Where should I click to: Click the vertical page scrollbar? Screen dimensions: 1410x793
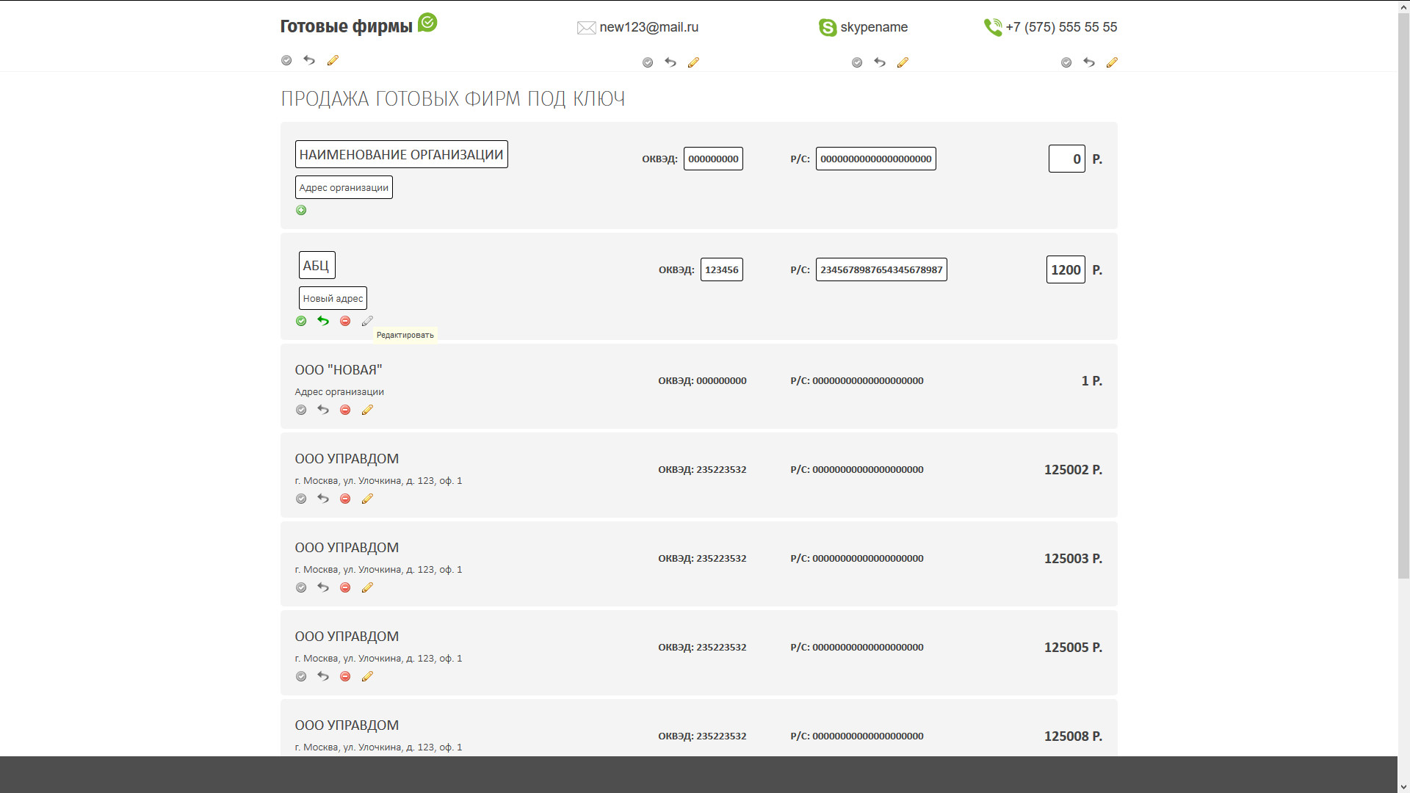coord(1403,294)
